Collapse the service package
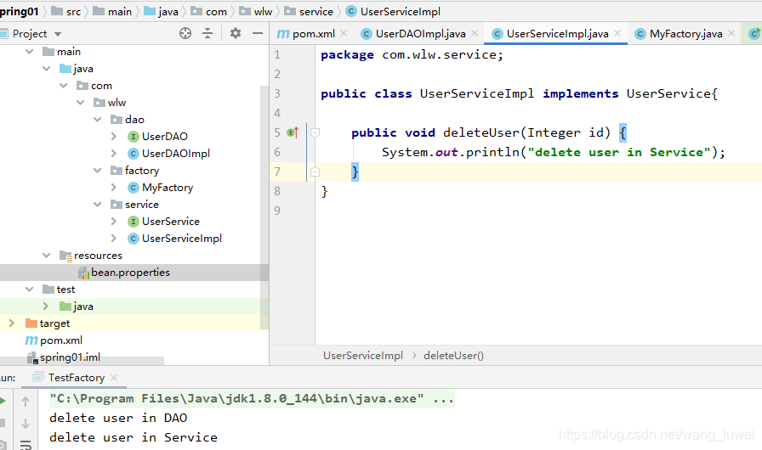 98,204
